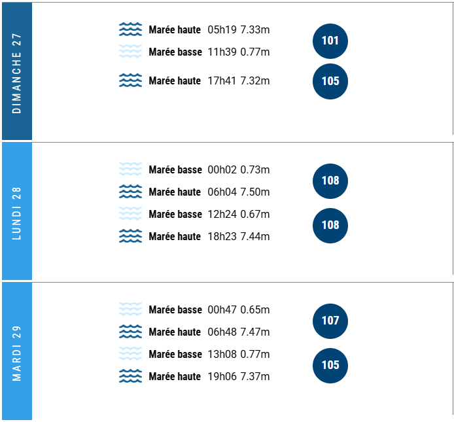Viewport: 454px width, 422px height.
Task: Click the high tide wave icon at 06h04
Action: point(130,192)
